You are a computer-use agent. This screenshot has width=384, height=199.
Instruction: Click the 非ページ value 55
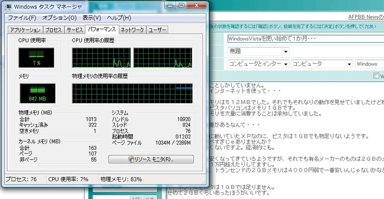(94, 160)
